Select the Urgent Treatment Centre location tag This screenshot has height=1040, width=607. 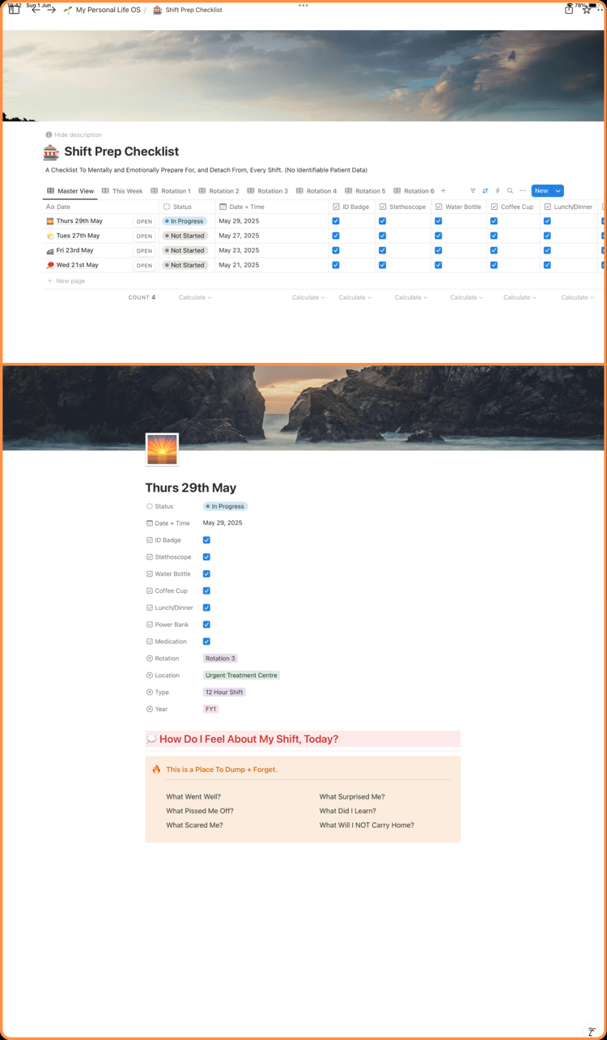241,676
